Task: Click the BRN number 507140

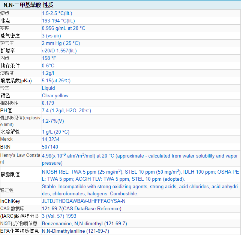Action: click(x=50, y=147)
